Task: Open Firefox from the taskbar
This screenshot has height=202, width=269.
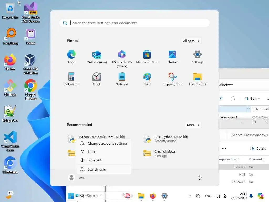Action: [153, 196]
